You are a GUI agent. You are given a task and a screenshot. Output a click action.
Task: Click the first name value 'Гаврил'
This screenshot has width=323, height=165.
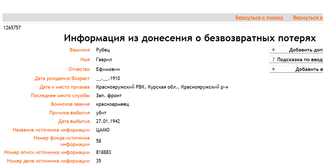coord(104,60)
